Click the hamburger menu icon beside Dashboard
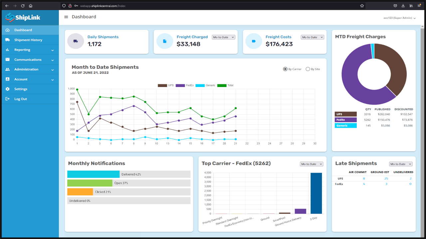The image size is (426, 239). (66, 17)
